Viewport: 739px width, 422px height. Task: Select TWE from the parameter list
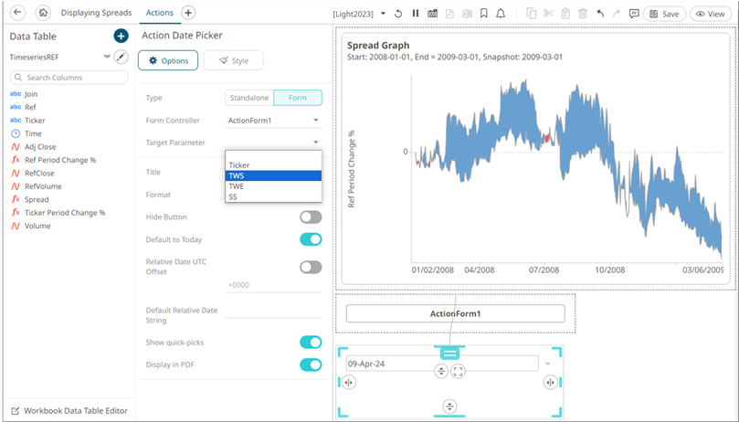pos(237,186)
